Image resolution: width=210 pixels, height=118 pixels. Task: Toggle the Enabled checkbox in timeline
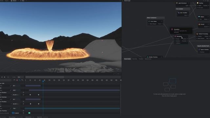[x=13, y=113]
